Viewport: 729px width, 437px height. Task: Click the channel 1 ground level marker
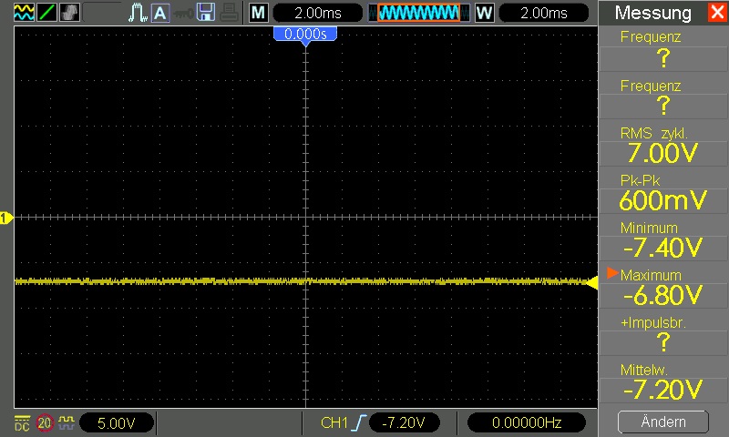click(6, 218)
